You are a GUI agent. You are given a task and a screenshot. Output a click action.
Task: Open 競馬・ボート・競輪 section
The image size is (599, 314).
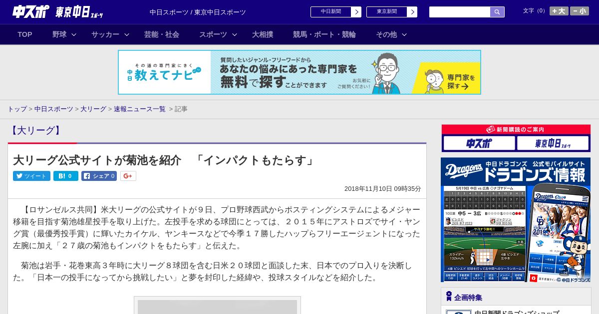(x=324, y=34)
